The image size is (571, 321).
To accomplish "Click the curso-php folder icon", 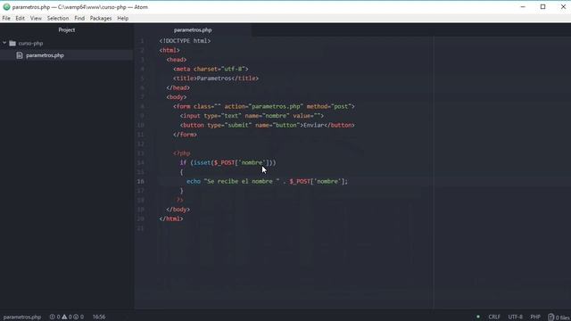I will 12,44.
